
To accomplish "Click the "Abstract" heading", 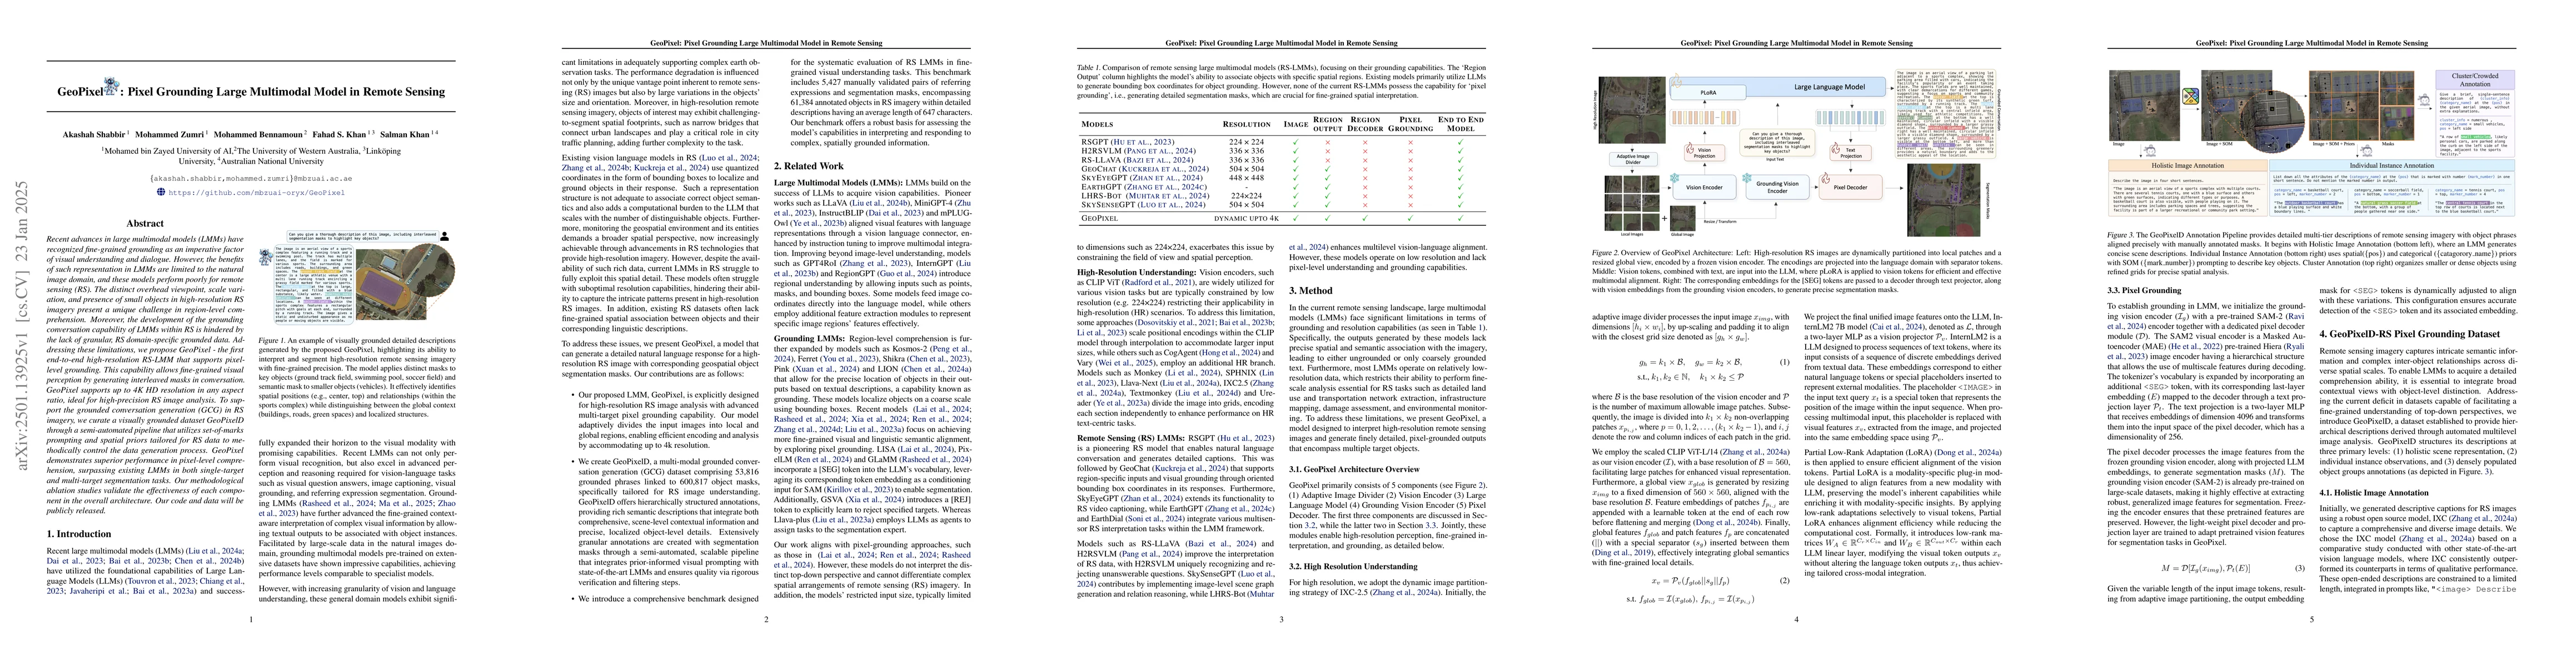I will point(145,224).
